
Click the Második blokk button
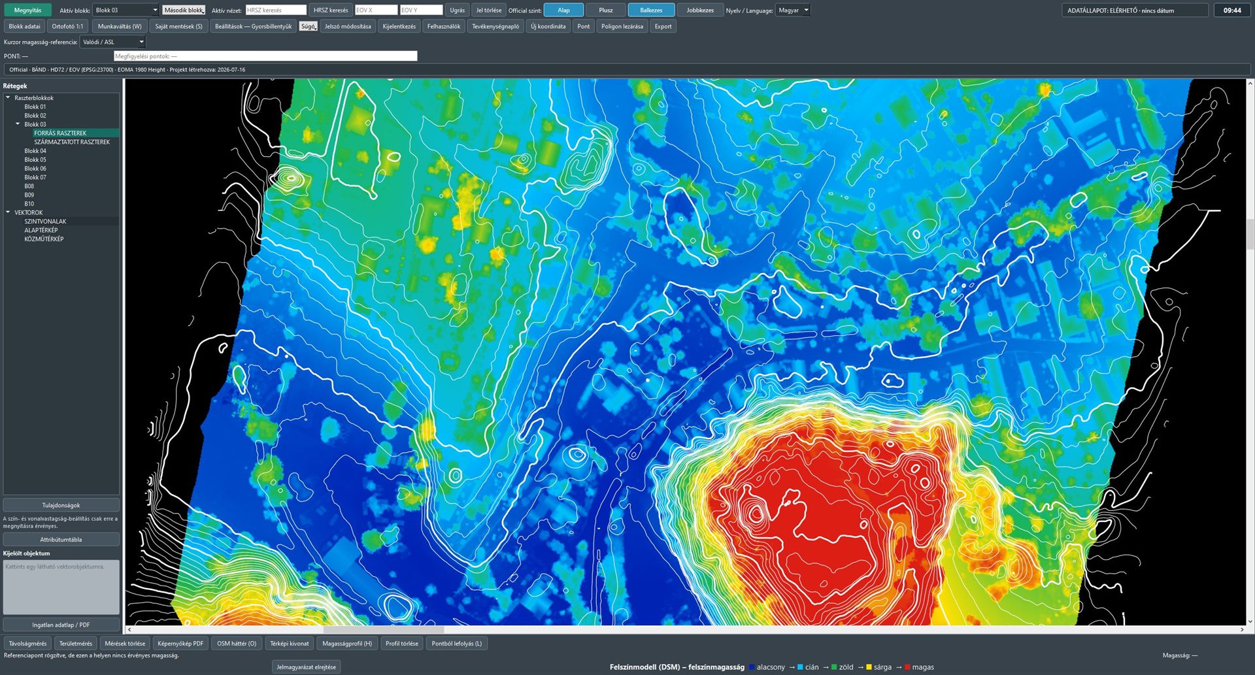184,10
